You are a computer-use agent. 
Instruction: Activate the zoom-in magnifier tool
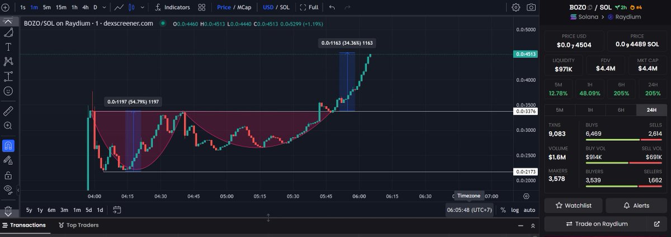(x=8, y=126)
